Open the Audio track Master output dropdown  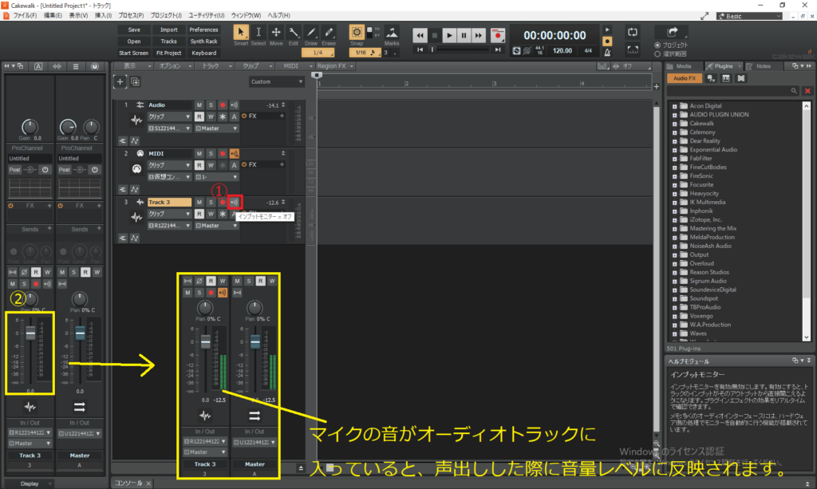(217, 128)
